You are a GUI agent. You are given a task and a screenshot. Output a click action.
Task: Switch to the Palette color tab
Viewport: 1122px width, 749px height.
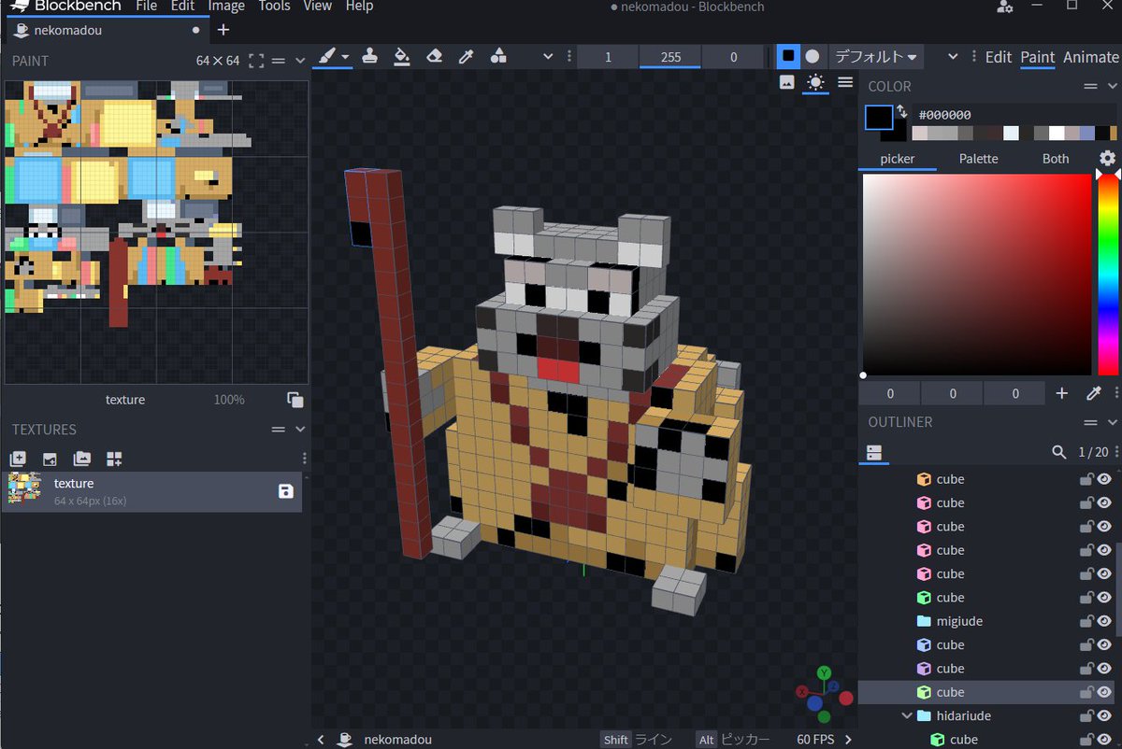pos(979,159)
